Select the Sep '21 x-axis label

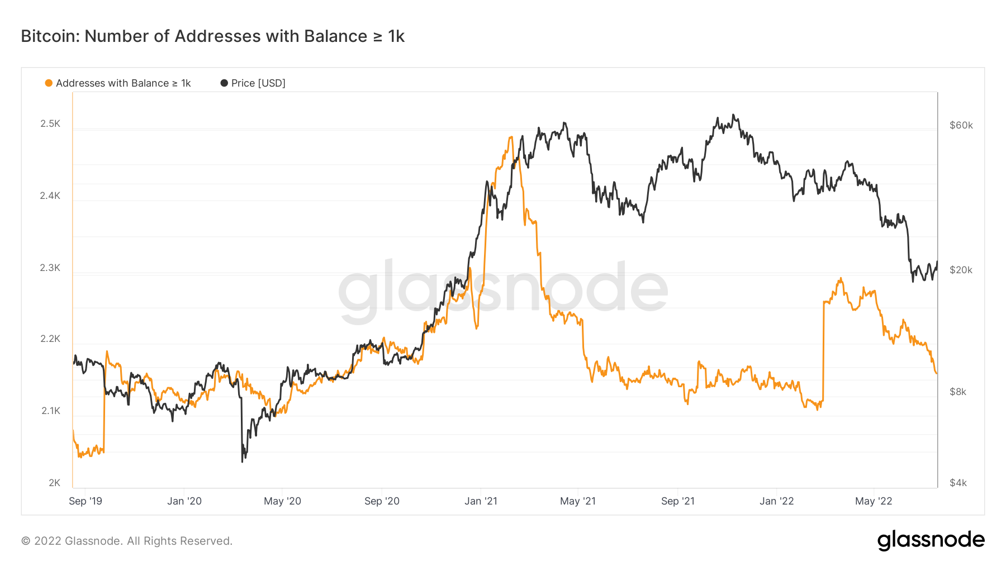677,501
